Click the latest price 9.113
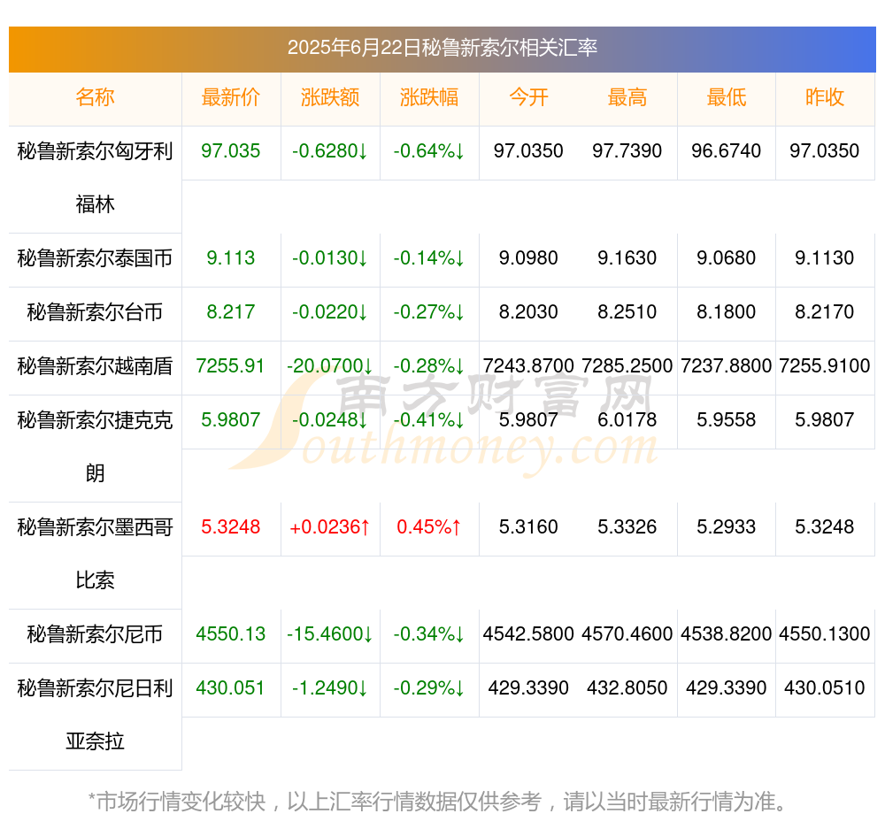The height and width of the screenshot is (829, 885). [231, 258]
